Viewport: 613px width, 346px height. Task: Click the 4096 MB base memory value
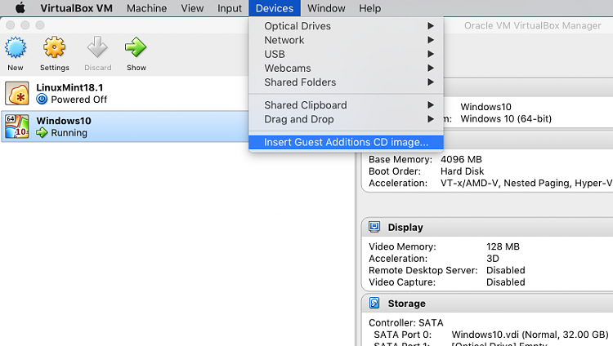click(461, 159)
